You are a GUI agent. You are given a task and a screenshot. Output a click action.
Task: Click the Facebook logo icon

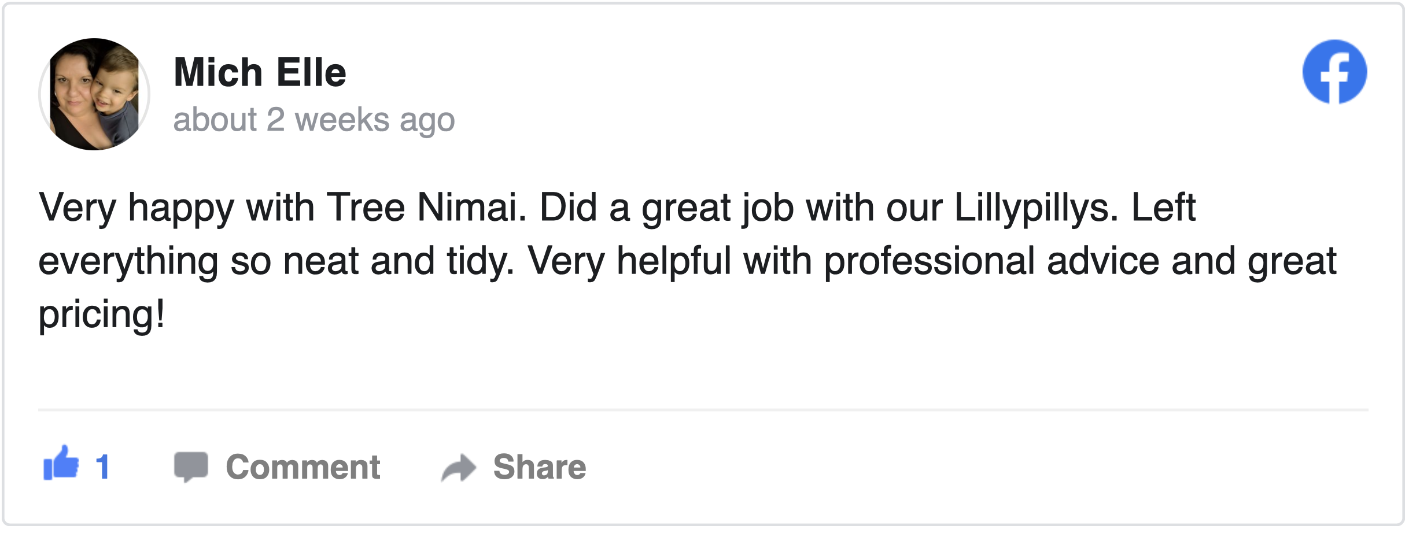point(1334,72)
